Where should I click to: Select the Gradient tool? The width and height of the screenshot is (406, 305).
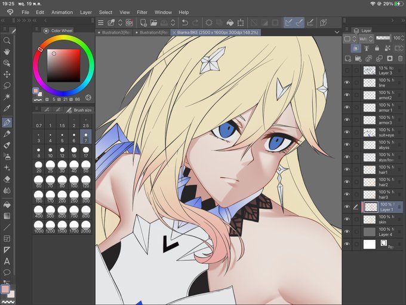[7, 216]
